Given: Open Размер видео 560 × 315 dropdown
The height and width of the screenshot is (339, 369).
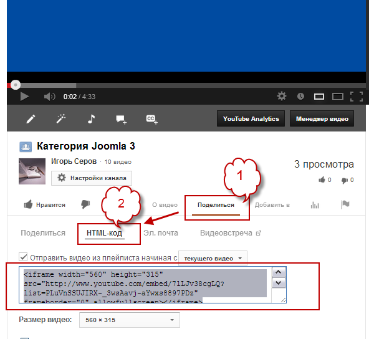Looking at the screenshot, I should [x=130, y=320].
